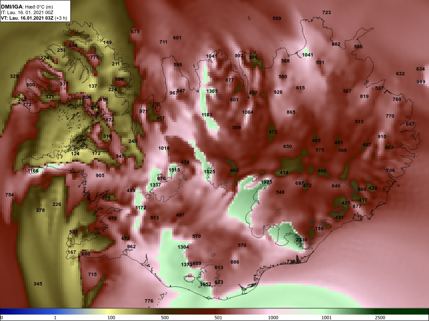Screen dimensions: 429x321
Task: Click the map value '937'
Action: click(x=64, y=84)
